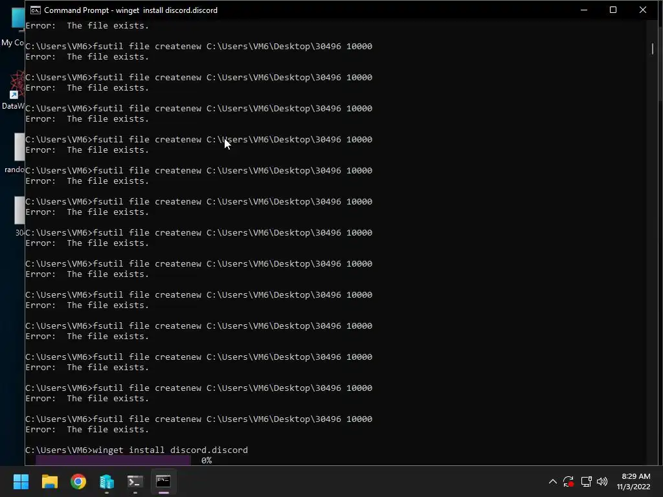Click the Command Prompt vertical scrollbar thumb
Screen dimensions: 663x497
pyautogui.click(x=653, y=48)
